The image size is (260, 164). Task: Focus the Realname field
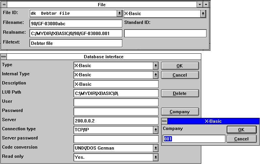pos(76,33)
